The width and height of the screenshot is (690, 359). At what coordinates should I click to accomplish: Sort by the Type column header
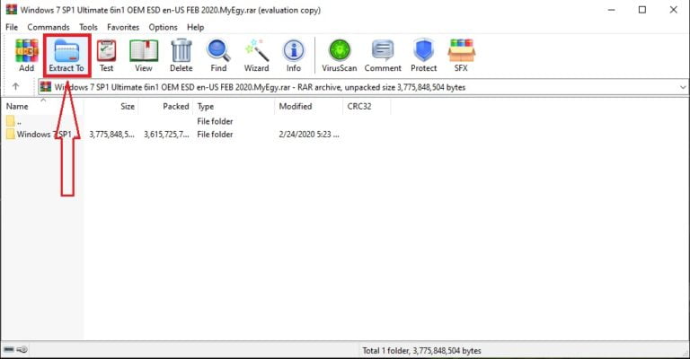pos(234,106)
